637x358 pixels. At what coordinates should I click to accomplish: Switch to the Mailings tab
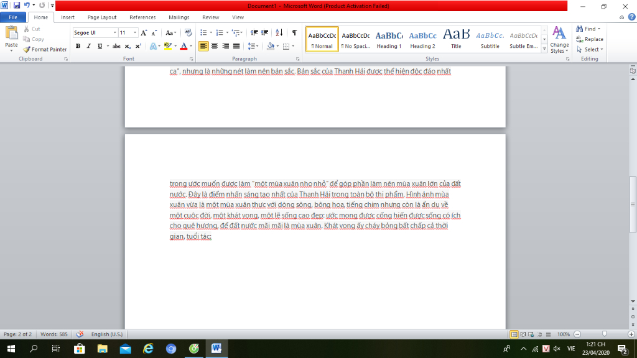pos(179,17)
